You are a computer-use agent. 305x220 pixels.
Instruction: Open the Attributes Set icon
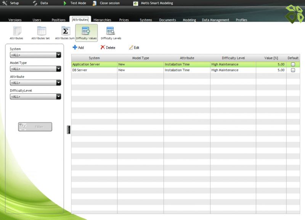(x=41, y=31)
